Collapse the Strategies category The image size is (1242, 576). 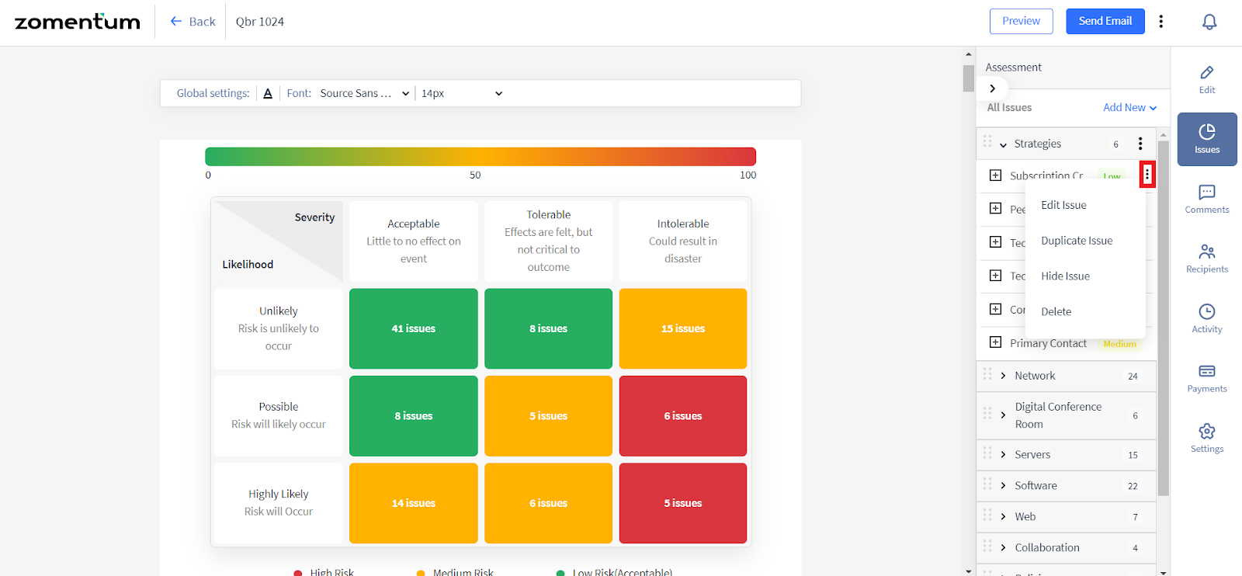pos(1003,144)
